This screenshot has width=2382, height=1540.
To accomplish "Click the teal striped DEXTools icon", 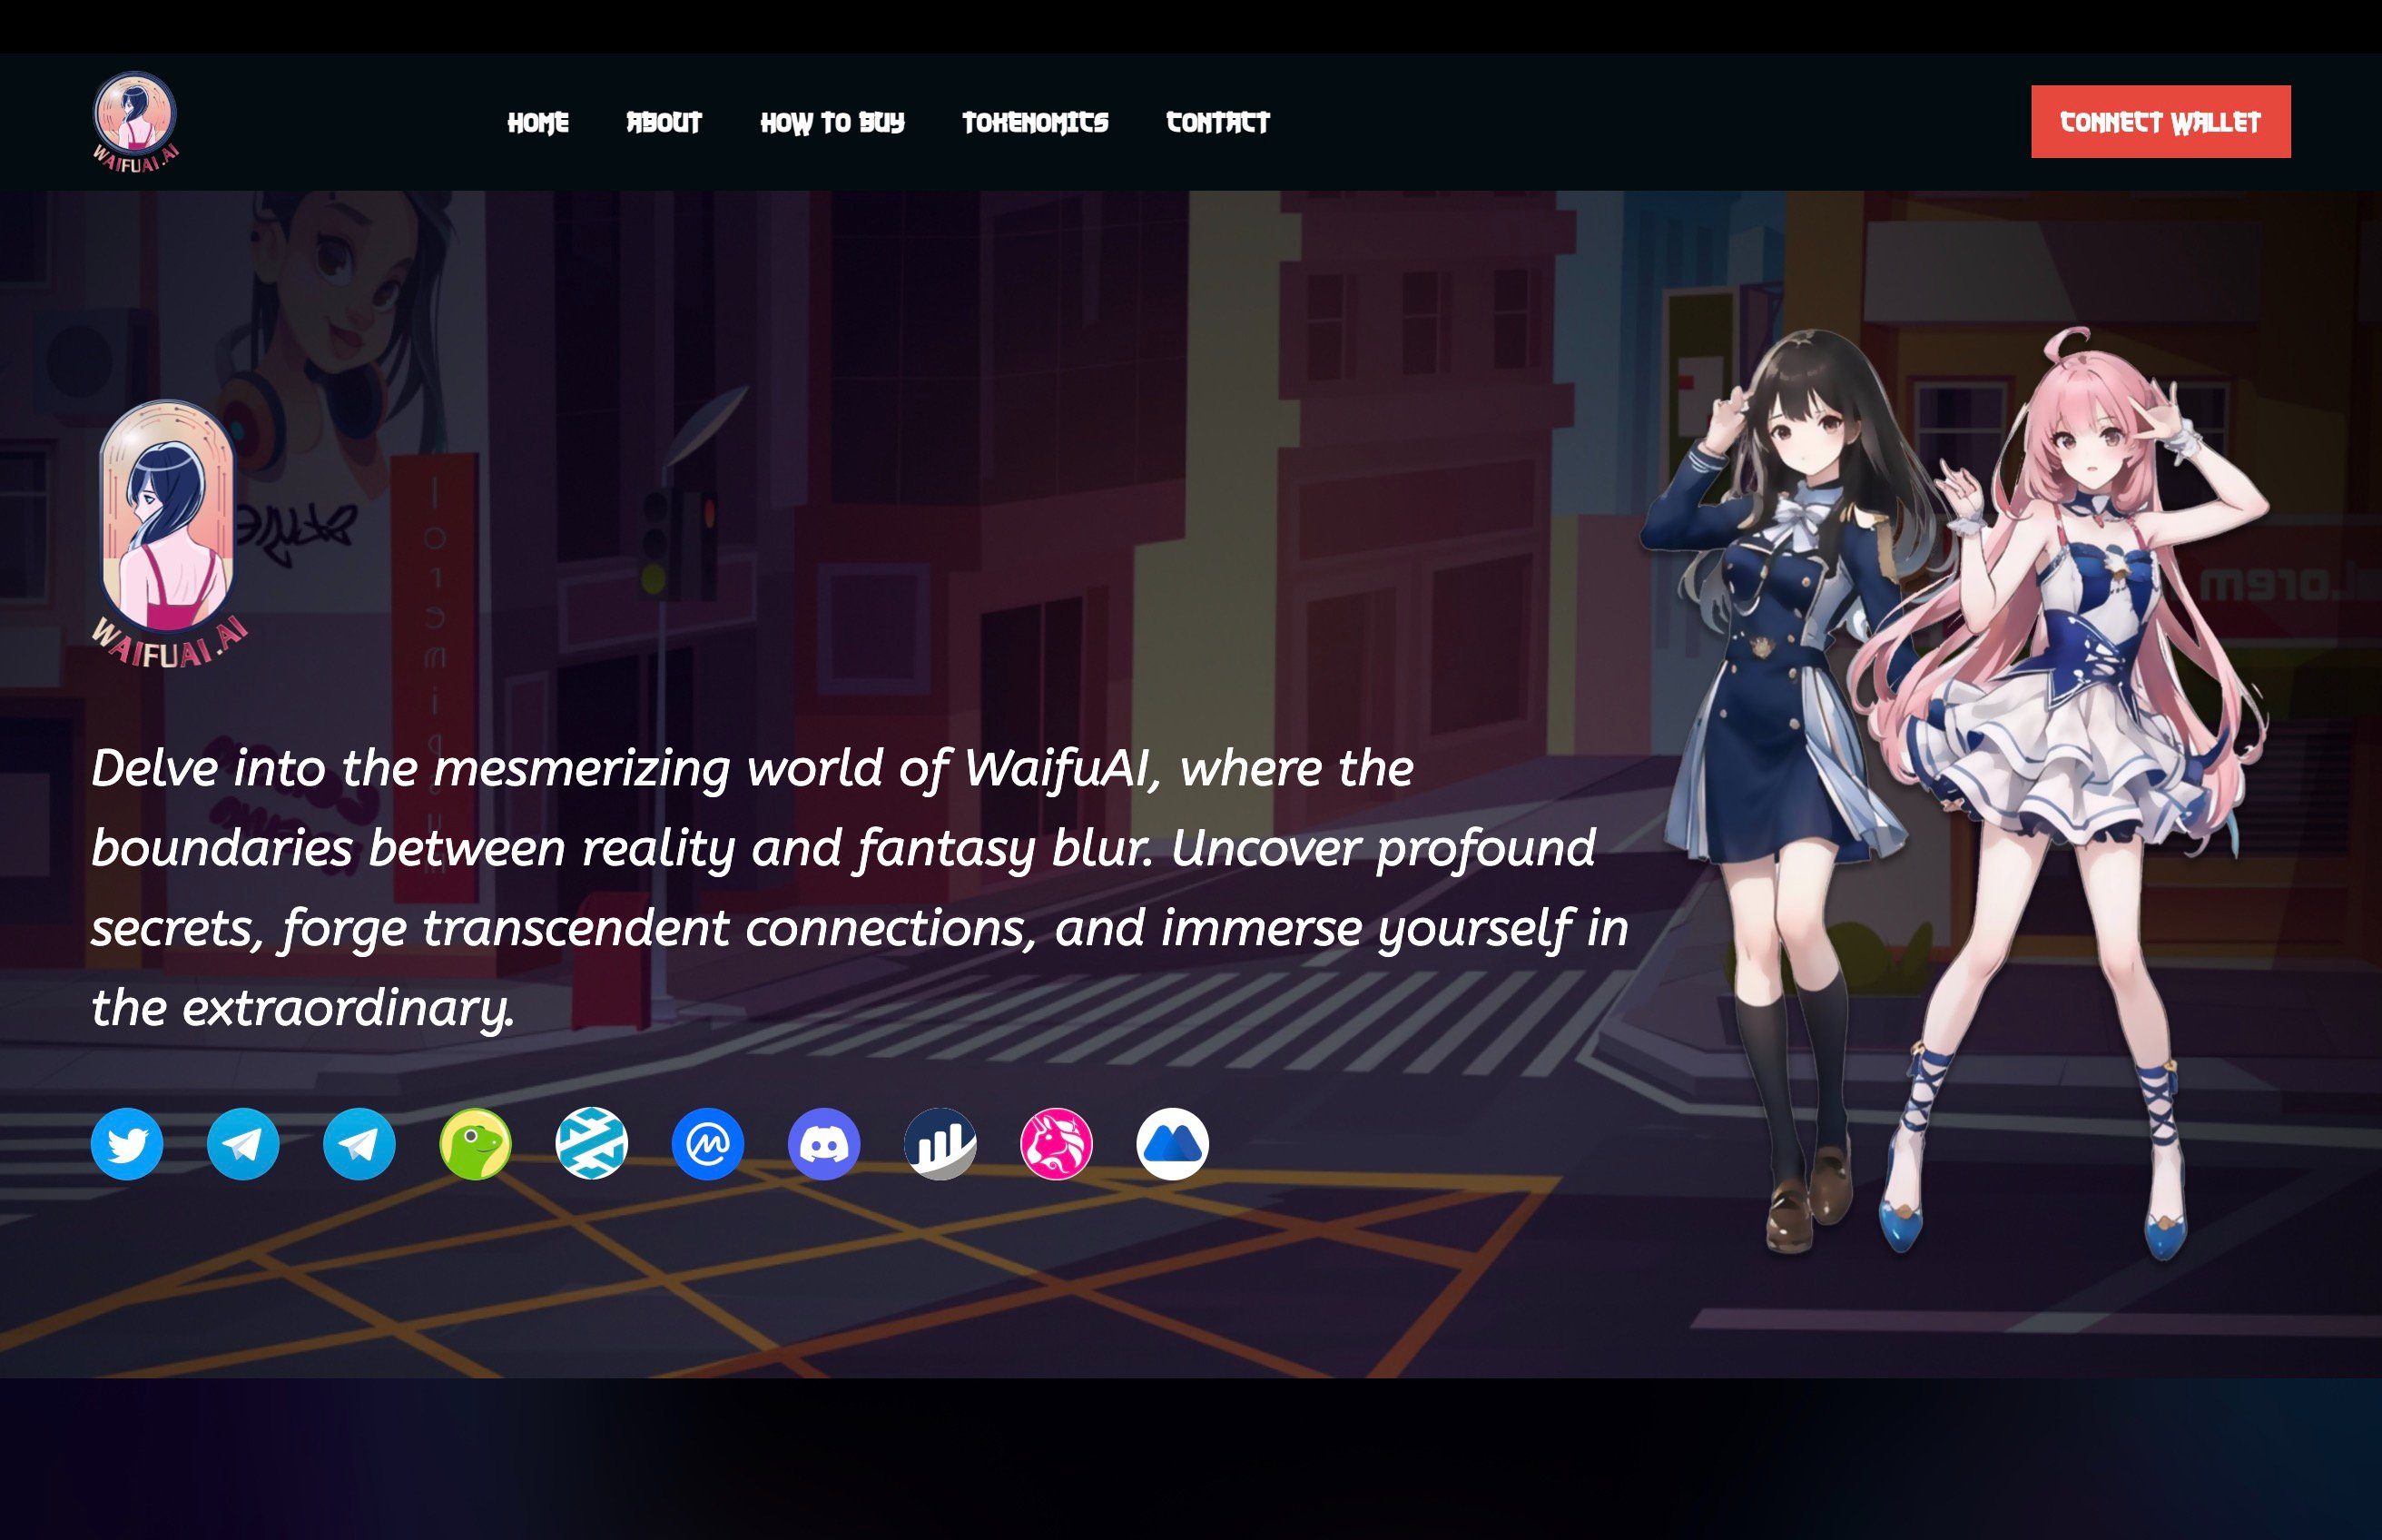I will [592, 1144].
